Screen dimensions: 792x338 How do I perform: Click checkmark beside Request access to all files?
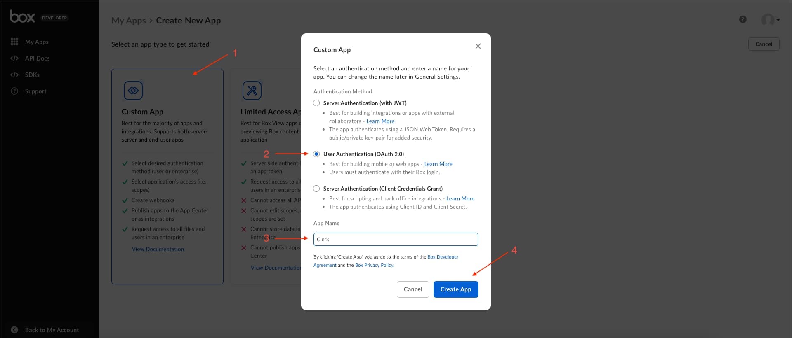click(125, 229)
